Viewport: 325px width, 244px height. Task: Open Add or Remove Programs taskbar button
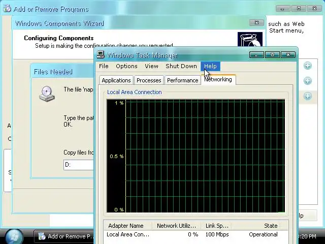(x=64, y=236)
